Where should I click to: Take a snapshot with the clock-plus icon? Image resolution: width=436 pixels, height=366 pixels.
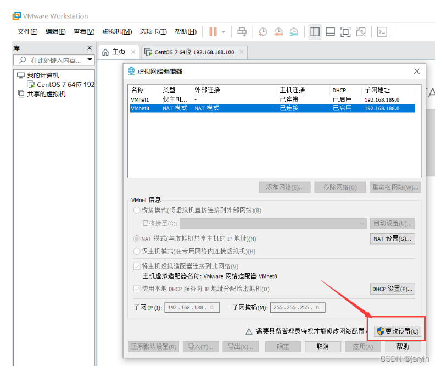[x=262, y=32]
